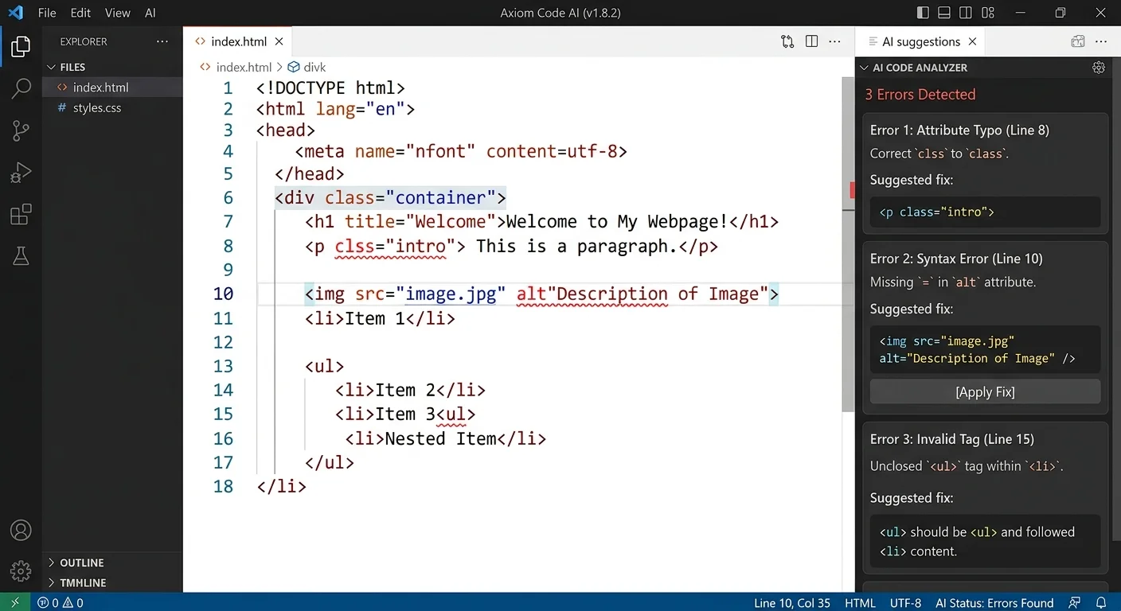This screenshot has height=611, width=1121.
Task: Change the UTF-8 encoding
Action: pyautogui.click(x=905, y=602)
